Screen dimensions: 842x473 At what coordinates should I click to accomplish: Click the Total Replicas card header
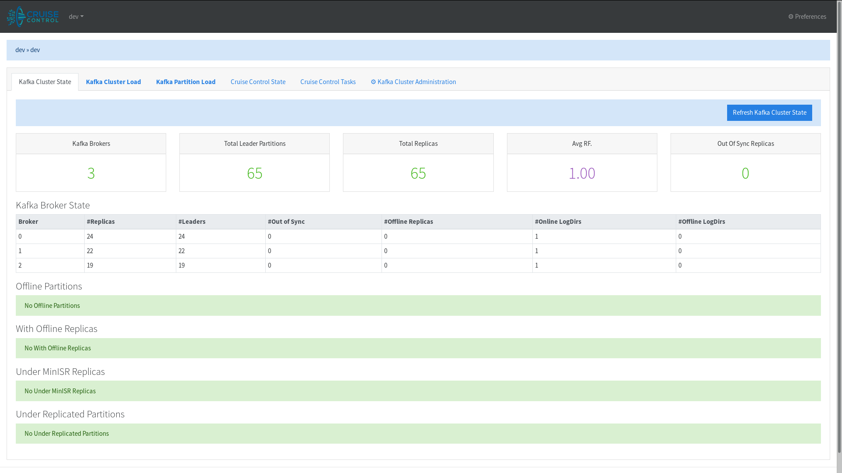418,144
